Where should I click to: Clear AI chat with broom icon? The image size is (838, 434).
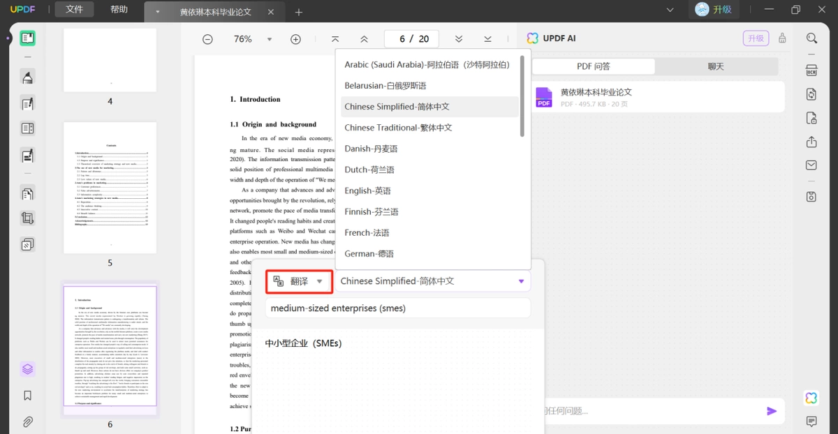(x=782, y=38)
